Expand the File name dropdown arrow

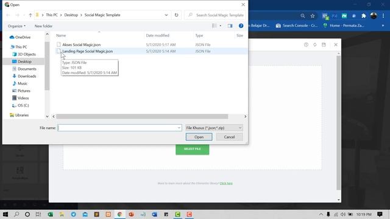(x=179, y=128)
